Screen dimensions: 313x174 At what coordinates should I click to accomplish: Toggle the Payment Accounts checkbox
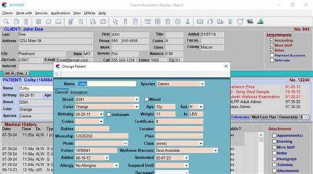pos(272,55)
